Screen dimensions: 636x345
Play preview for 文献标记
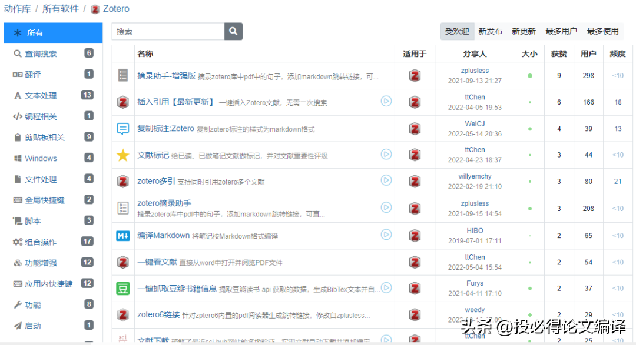(x=386, y=154)
